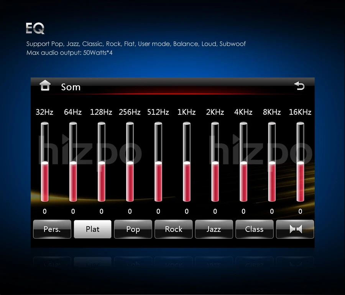Click the 16KHz frequency label

[300, 112]
